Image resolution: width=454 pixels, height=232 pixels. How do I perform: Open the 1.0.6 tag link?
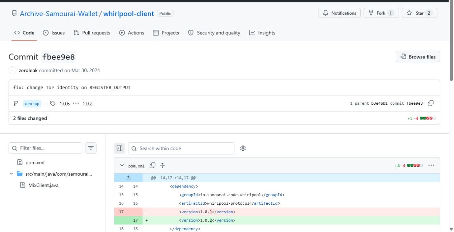[65, 104]
